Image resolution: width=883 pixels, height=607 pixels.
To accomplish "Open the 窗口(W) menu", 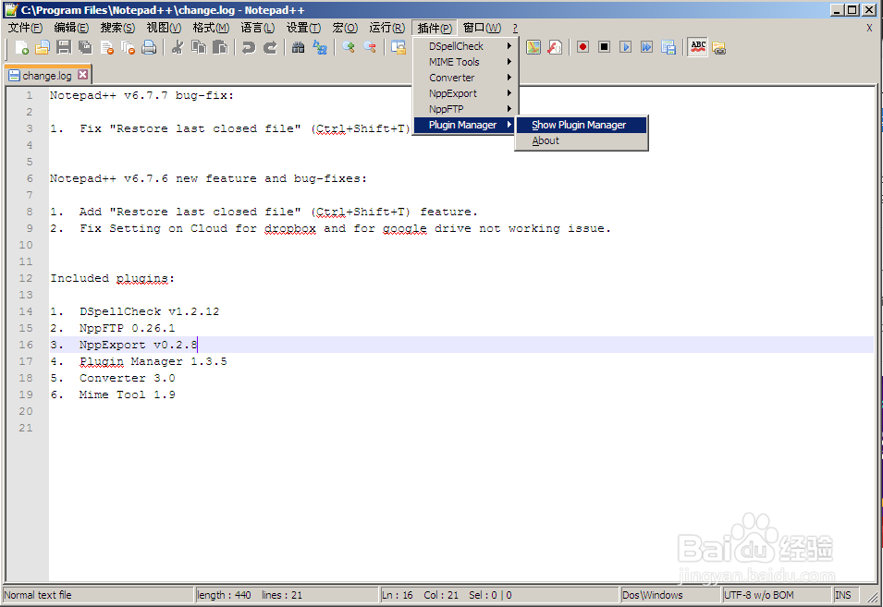I will [482, 28].
